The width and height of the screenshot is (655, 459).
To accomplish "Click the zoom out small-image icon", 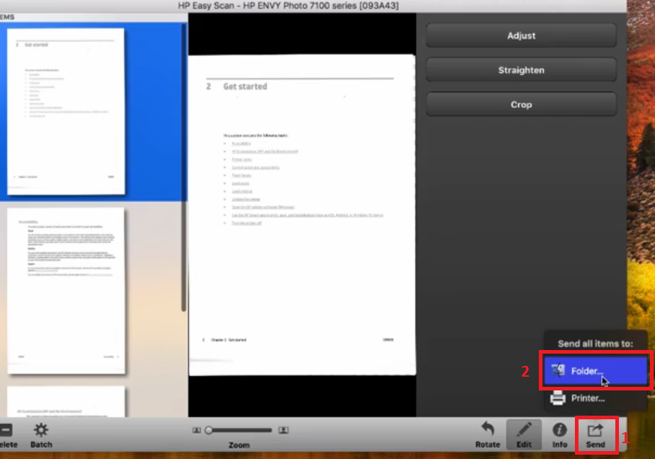I will pos(196,430).
